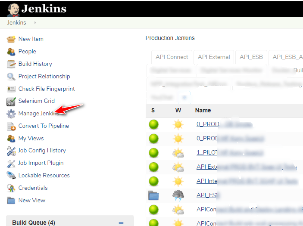This screenshot has height=226, width=303.
Task: Click the Jenkins butler logo icon
Action: 13,9
